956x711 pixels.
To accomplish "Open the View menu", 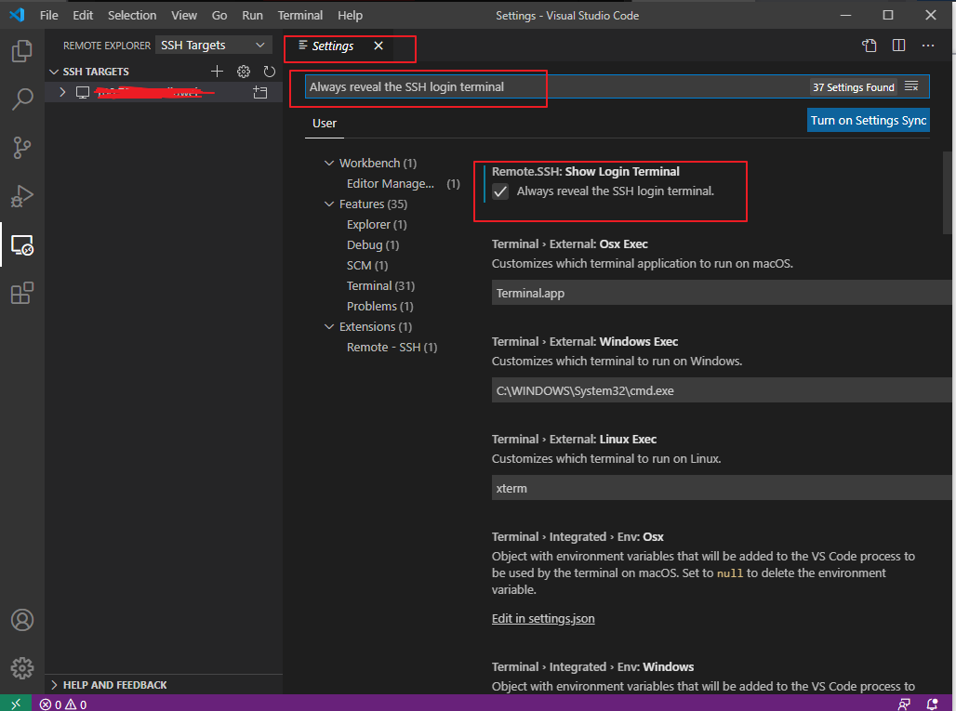I will 184,15.
